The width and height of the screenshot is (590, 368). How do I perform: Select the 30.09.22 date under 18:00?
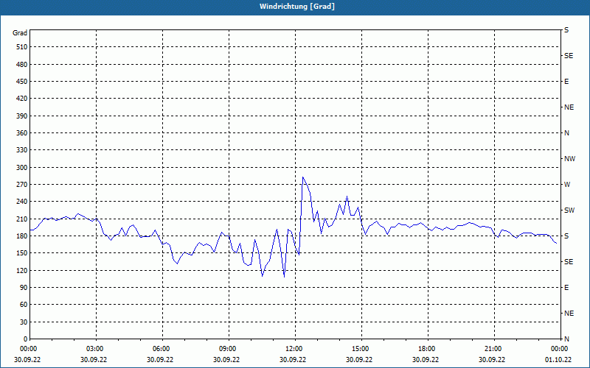[426, 360]
